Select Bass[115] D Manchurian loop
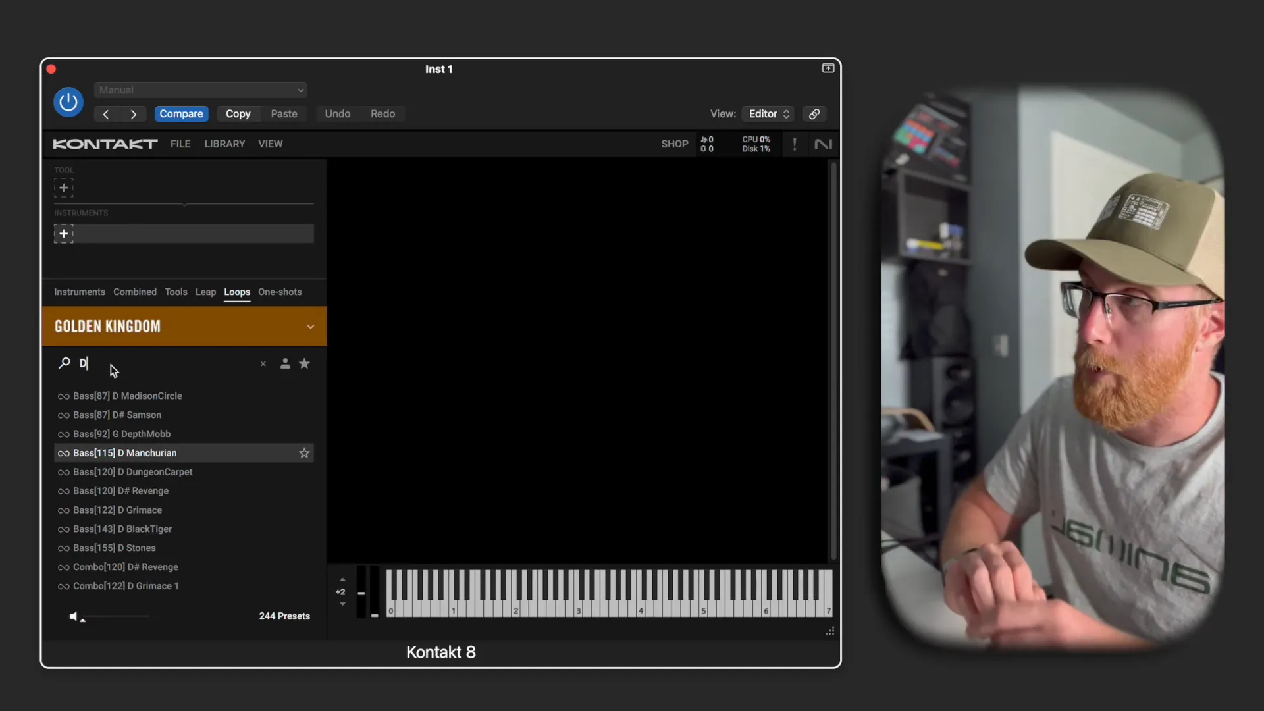1264x711 pixels. click(x=184, y=454)
